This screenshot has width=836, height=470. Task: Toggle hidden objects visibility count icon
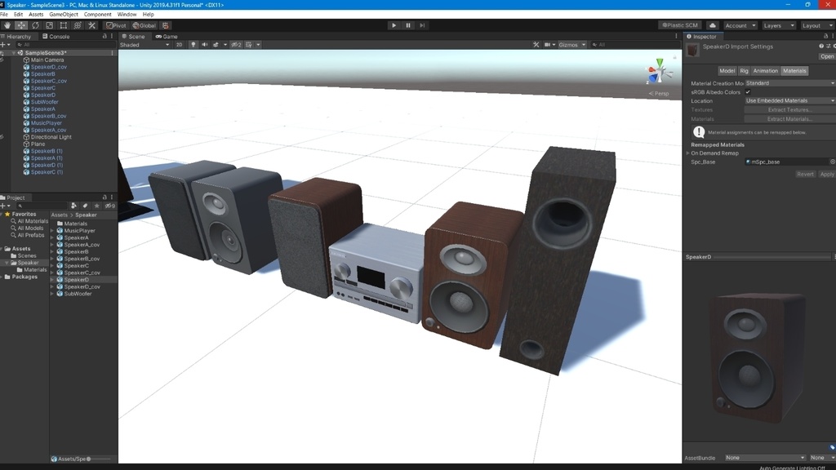[236, 45]
